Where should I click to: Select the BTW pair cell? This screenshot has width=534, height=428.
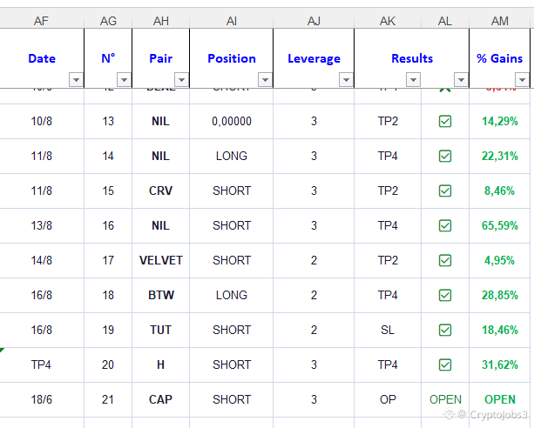click(x=161, y=295)
